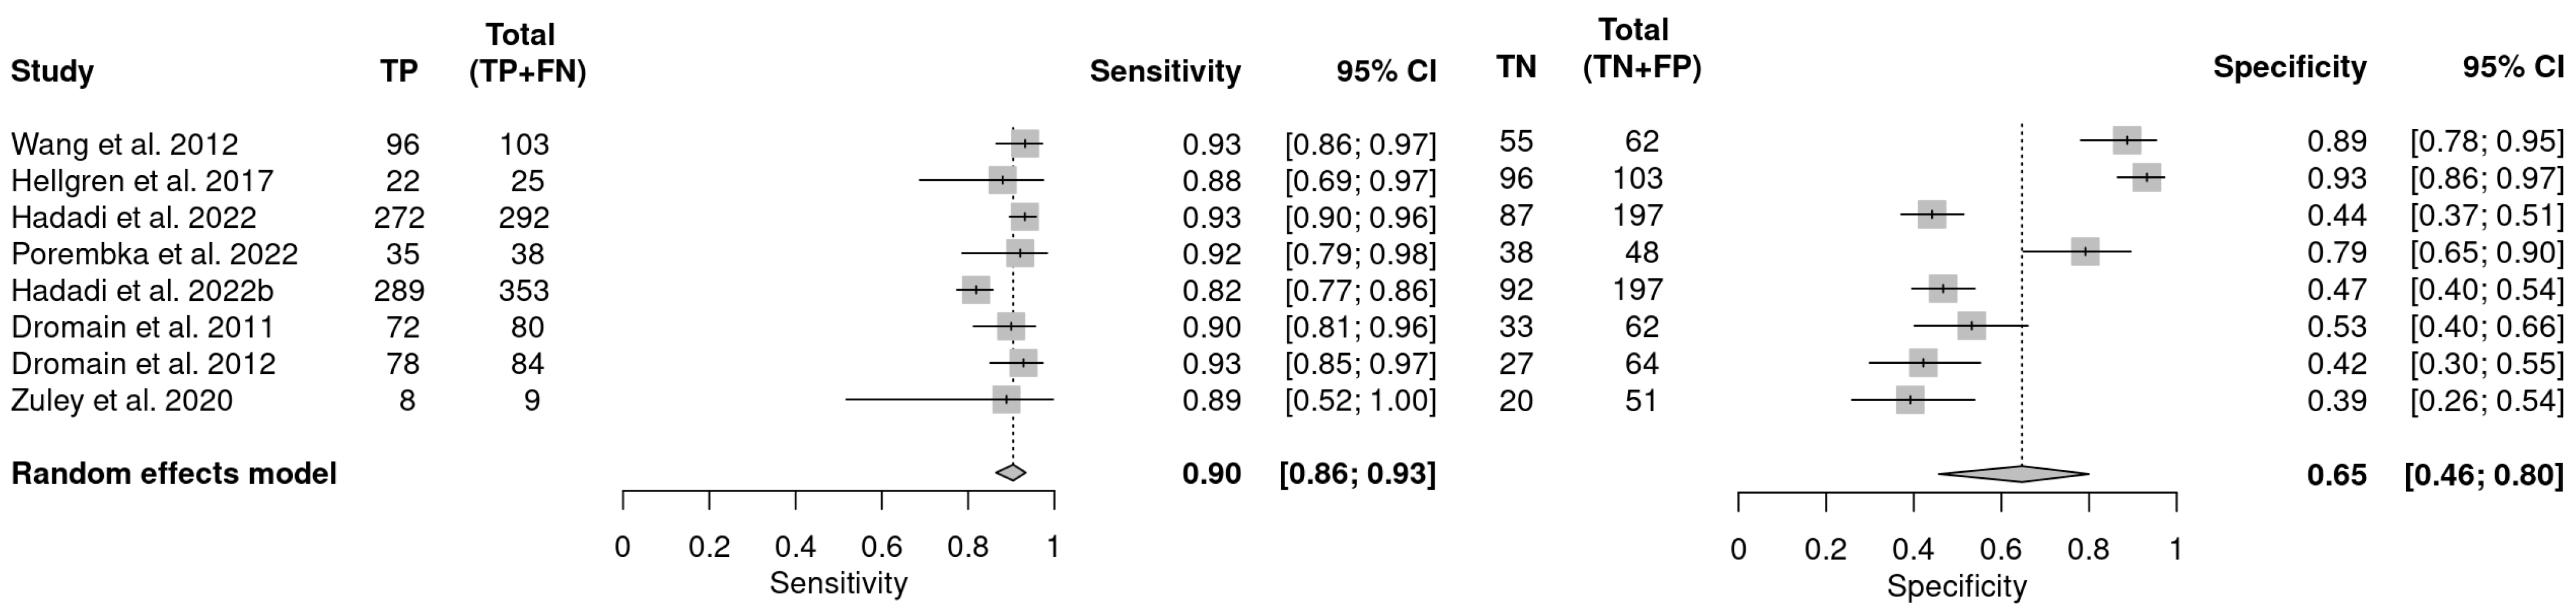The height and width of the screenshot is (615, 2576).
Task: Click the Zuley 2020 interval "[0.52; 1.00]"
Action: coord(1360,400)
